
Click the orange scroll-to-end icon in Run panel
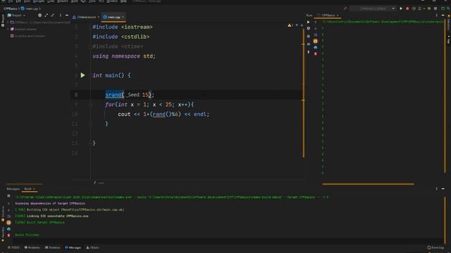pos(316,41)
